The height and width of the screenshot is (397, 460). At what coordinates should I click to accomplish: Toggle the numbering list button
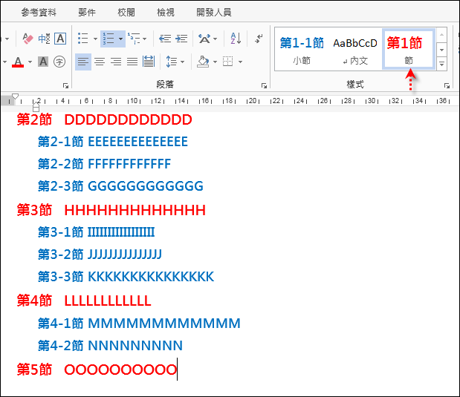[x=108, y=39]
